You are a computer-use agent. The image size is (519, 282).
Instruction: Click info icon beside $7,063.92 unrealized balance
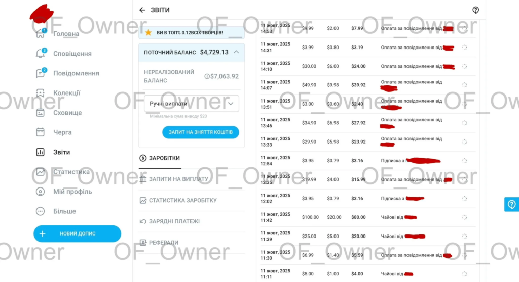click(207, 77)
